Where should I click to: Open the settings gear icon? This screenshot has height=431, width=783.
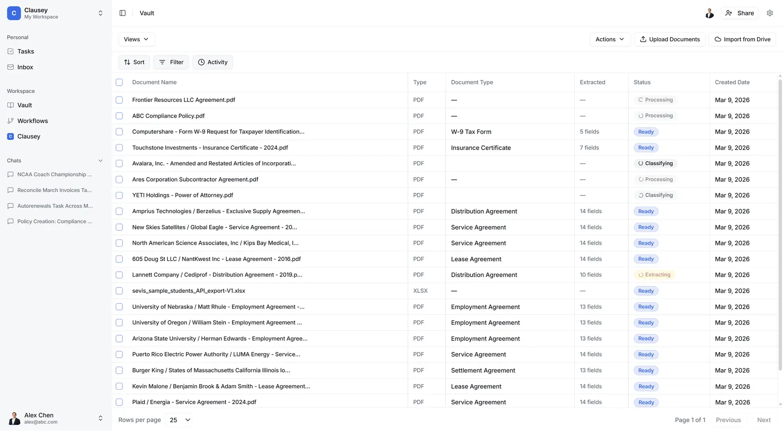tap(770, 13)
